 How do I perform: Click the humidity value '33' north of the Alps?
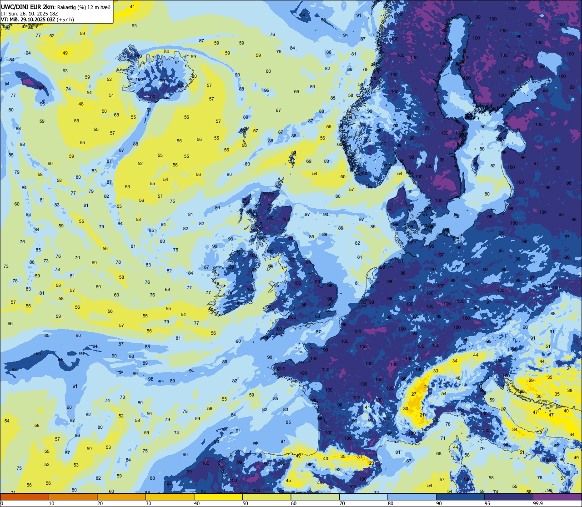click(x=436, y=371)
